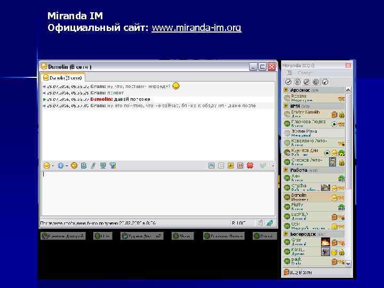Viewport: 384px width, 288px height.
Task: Click Gram's avatar thumbnail
Action: 325,242
